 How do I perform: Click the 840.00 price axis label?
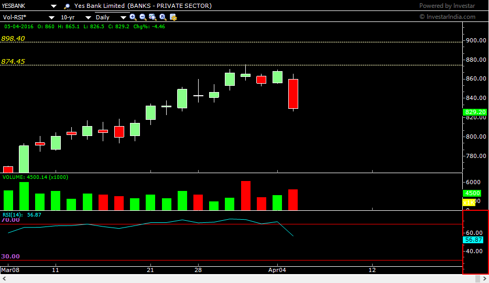click(x=476, y=98)
